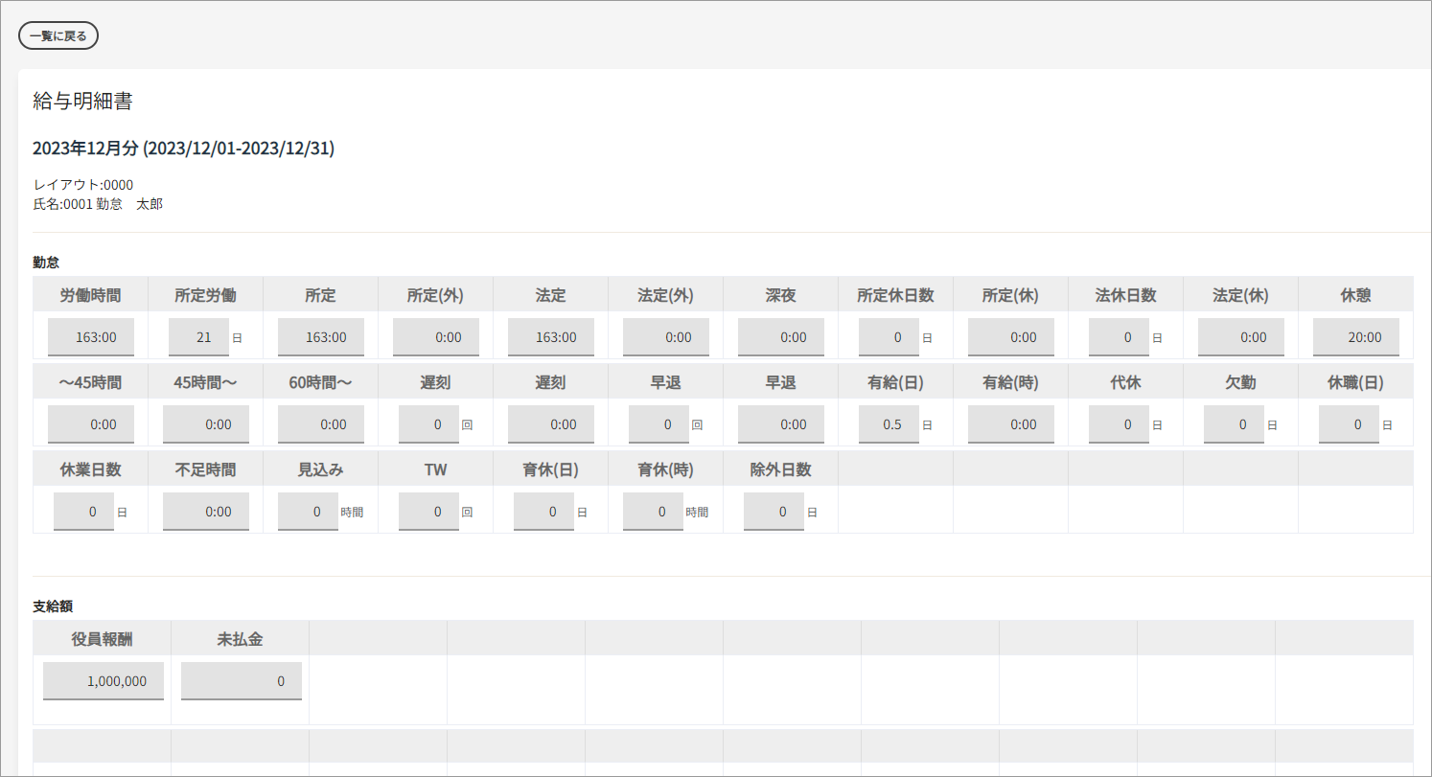Select the 法休日数 days input field
Screen dimensions: 1432x777
[x=1119, y=337]
